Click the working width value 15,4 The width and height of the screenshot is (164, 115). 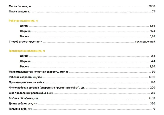tap(153, 31)
